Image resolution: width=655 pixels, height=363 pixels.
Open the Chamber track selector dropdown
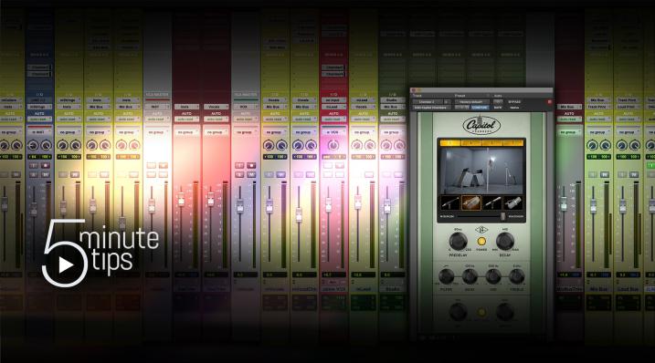428,102
